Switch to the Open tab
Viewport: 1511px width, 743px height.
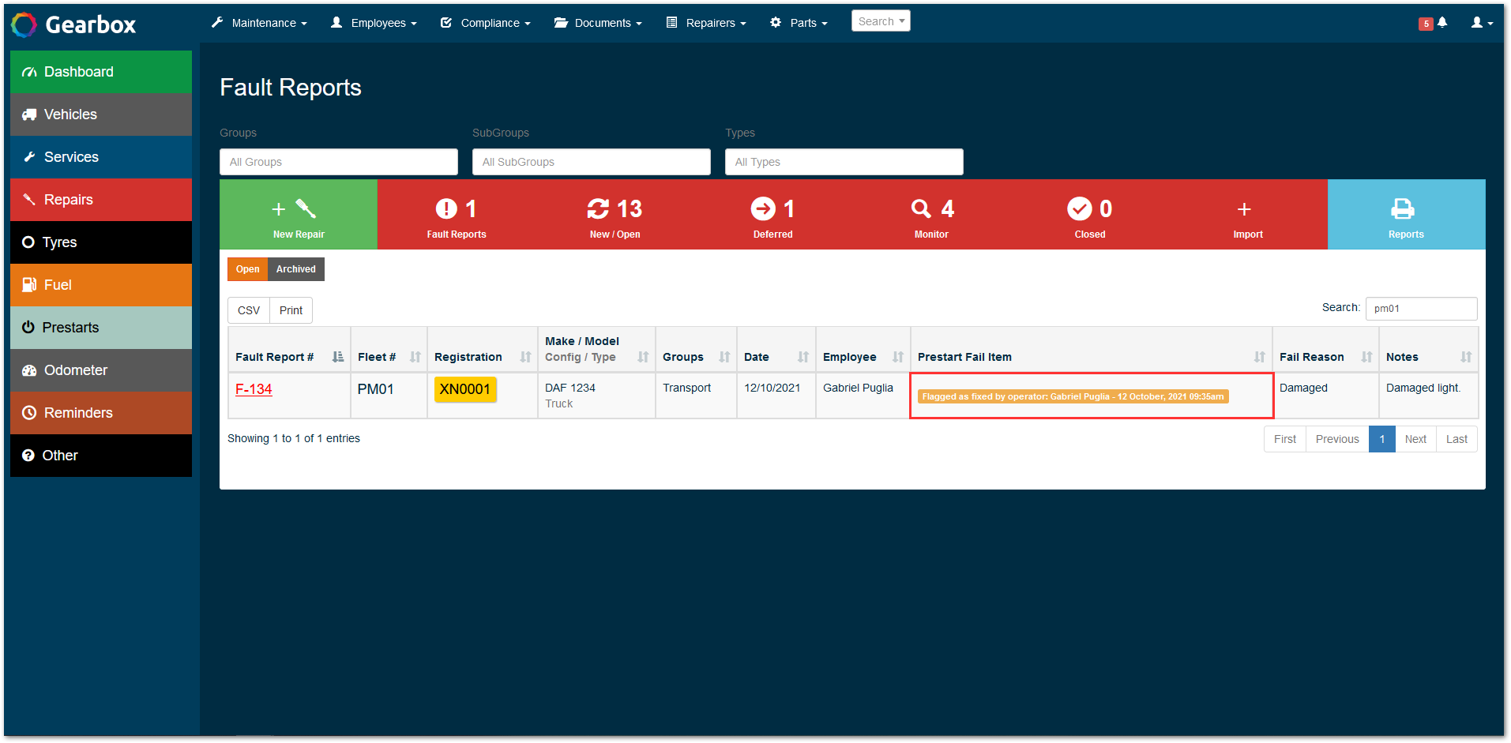click(x=247, y=269)
